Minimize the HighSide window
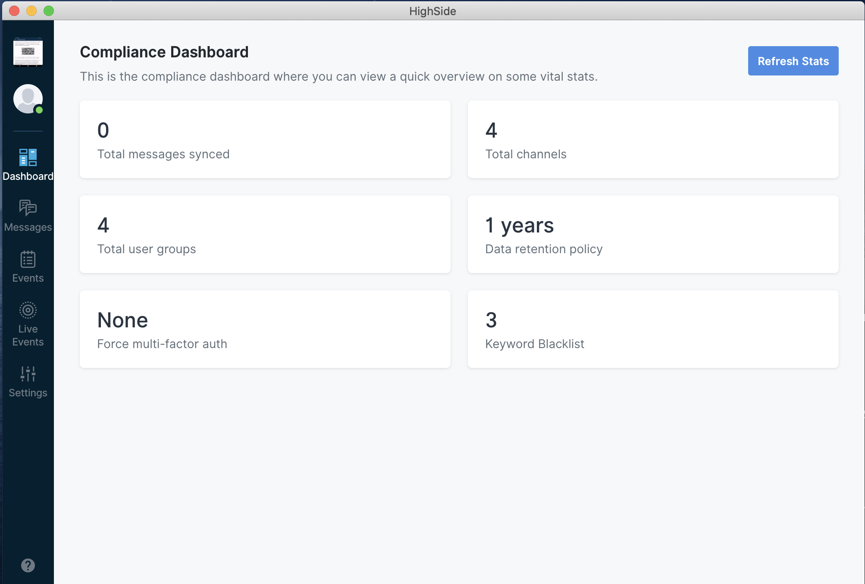Screen dimensions: 865x584 [x=31, y=11]
